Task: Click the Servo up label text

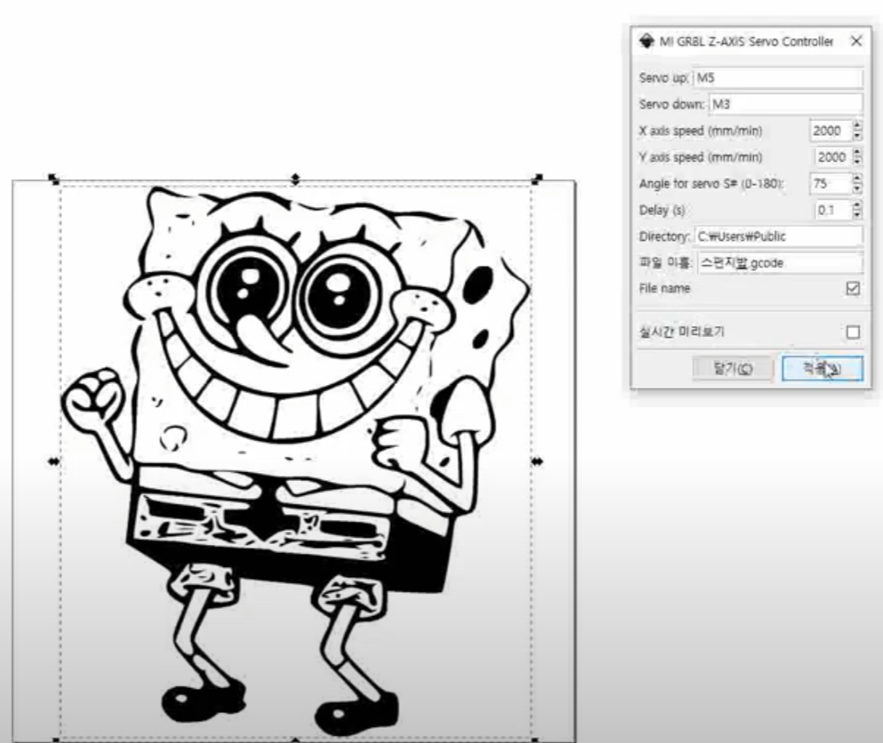Action: click(x=663, y=78)
